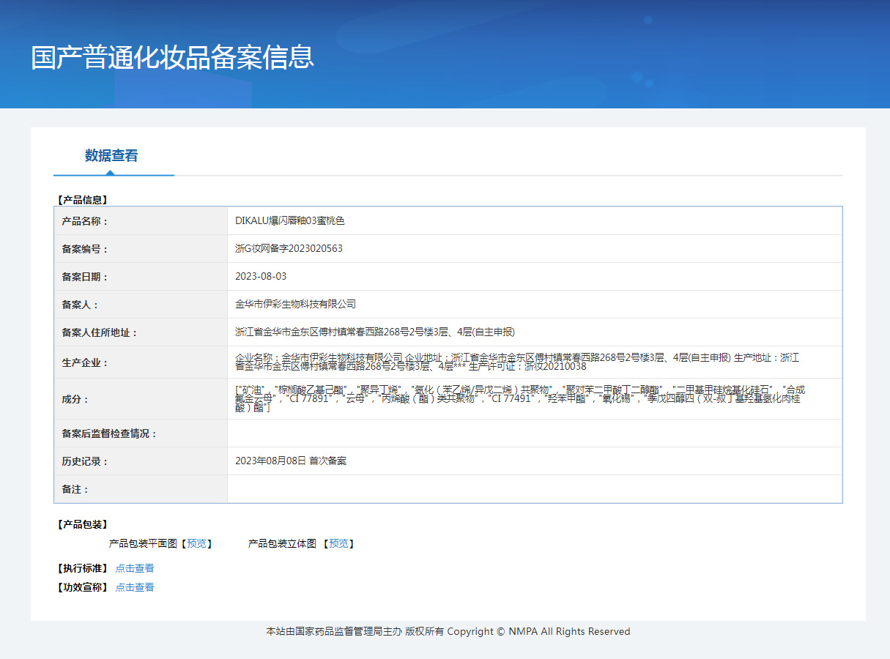
Task: Select the filing date 2023-08-03
Action: click(261, 276)
